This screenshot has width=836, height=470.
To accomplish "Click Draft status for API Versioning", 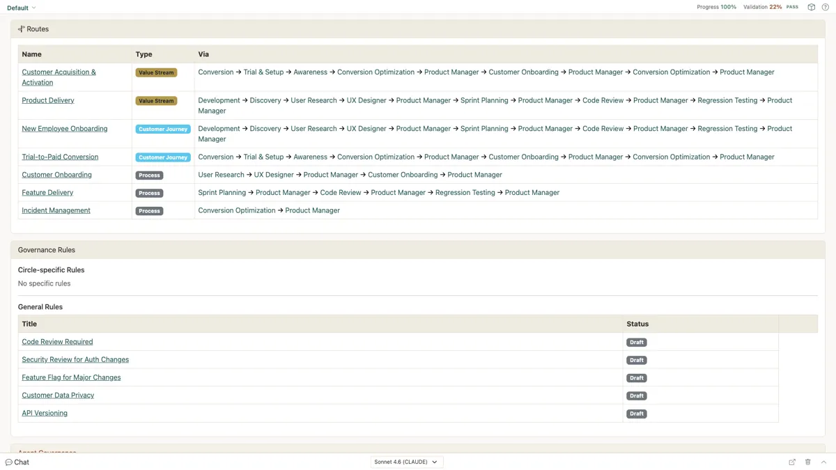I will pyautogui.click(x=637, y=414).
